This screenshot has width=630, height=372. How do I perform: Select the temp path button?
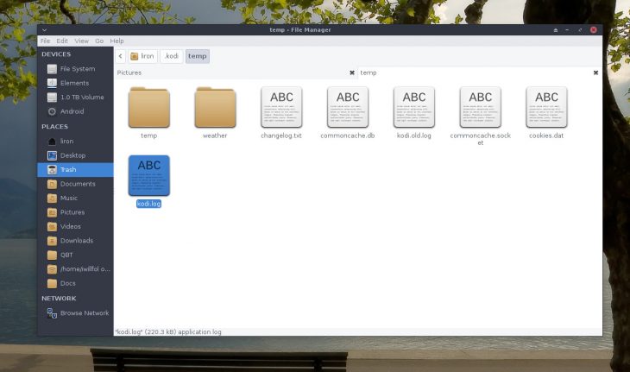click(198, 56)
